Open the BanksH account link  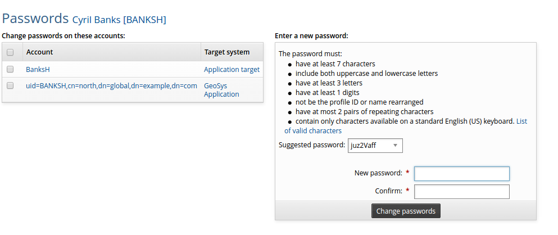coord(38,70)
